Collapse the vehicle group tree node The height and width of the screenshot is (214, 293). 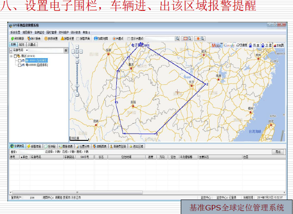click(11, 56)
